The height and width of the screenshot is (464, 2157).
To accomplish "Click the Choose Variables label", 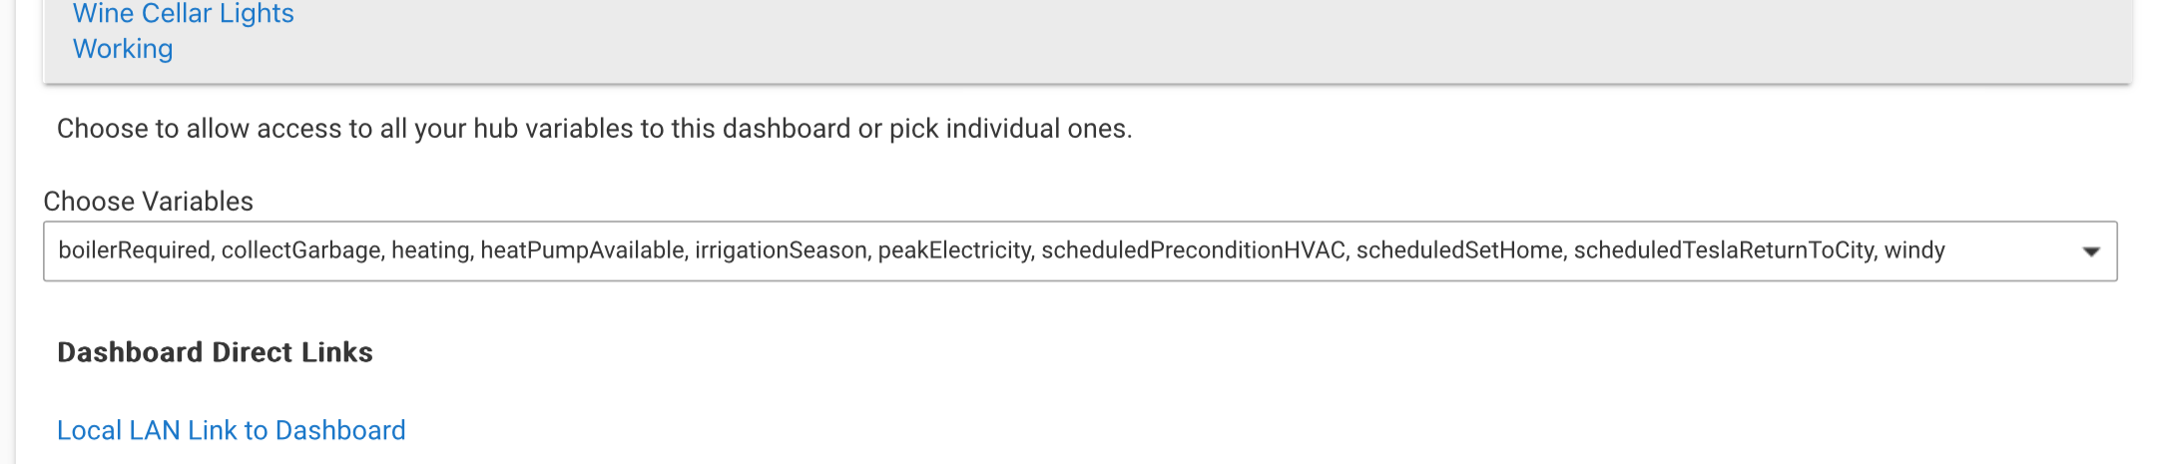I will click(x=148, y=202).
